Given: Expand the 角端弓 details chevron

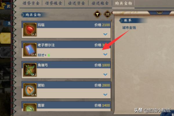Looking at the screenshot, I should click(x=105, y=75).
